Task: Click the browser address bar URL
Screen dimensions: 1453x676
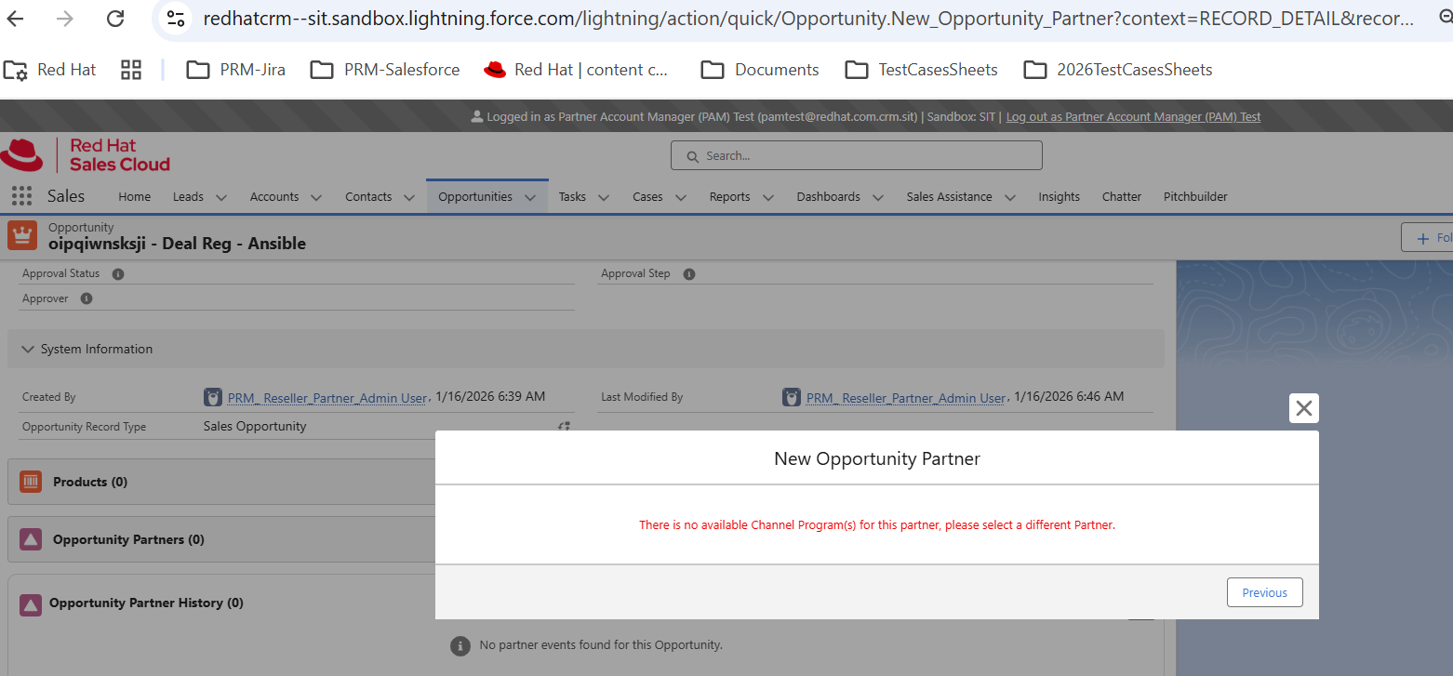Action: 809,19
